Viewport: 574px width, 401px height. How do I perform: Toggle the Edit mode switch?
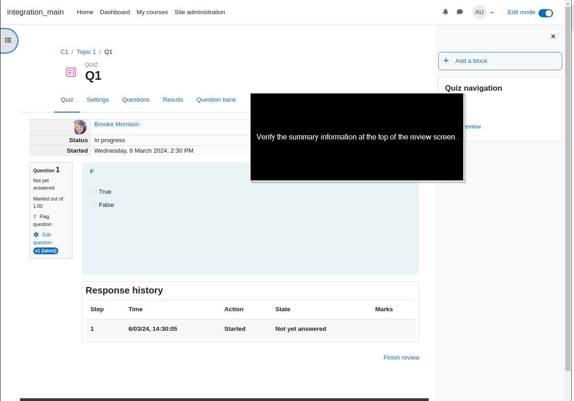pos(545,13)
